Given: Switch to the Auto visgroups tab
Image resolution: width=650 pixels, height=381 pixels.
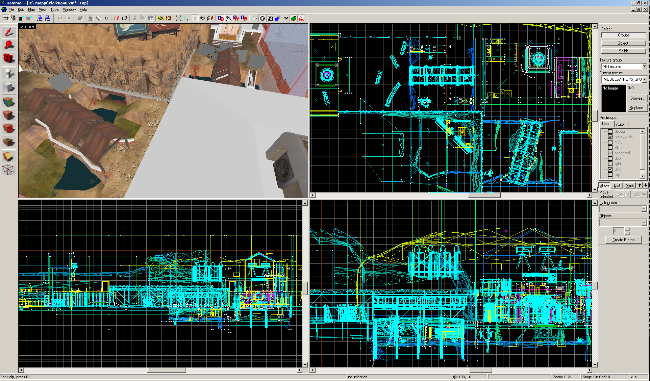Looking at the screenshot, I should (x=620, y=124).
